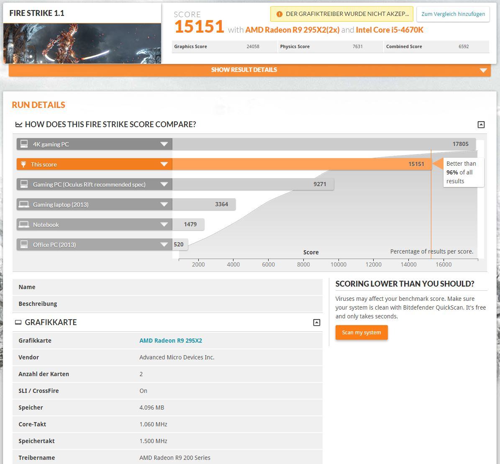
Task: Click the RUN DETAILS heading
Action: pyautogui.click(x=38, y=105)
